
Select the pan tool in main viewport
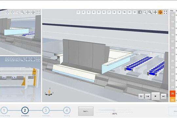(155, 12)
